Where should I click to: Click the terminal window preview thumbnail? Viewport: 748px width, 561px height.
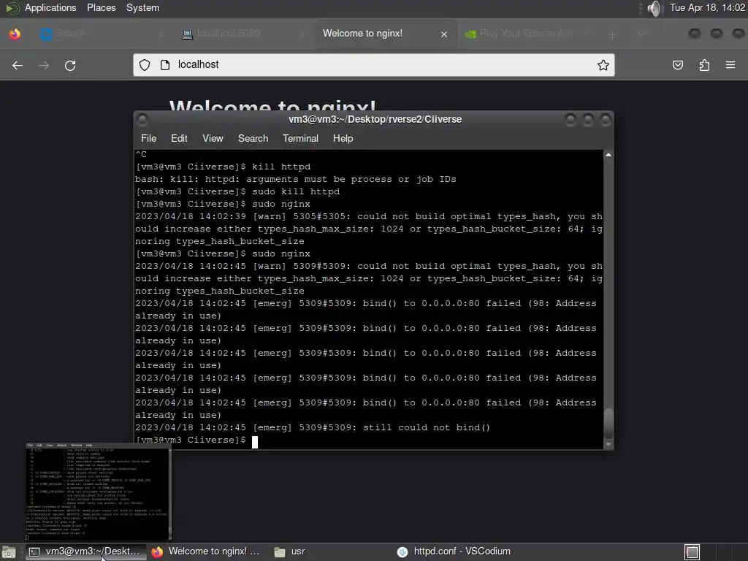point(97,492)
